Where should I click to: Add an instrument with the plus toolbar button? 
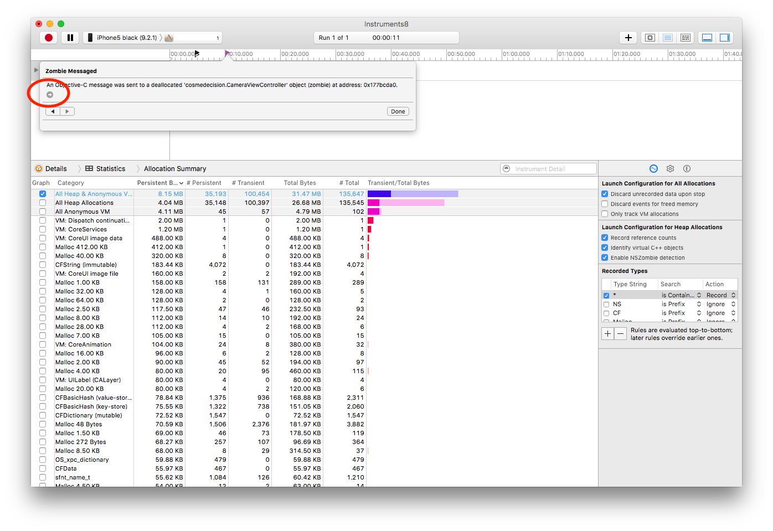pyautogui.click(x=628, y=38)
